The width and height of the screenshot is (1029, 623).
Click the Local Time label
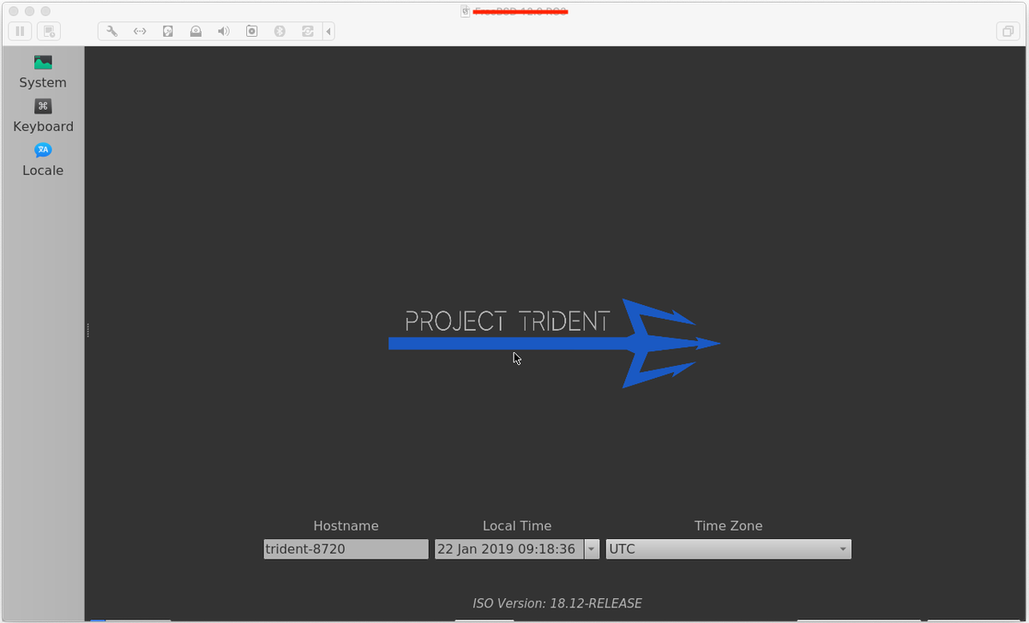[x=517, y=526]
